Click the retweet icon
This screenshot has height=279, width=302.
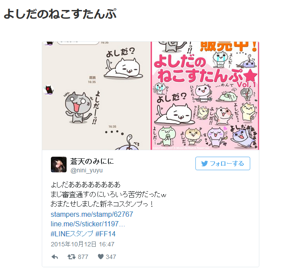pyautogui.click(x=71, y=257)
